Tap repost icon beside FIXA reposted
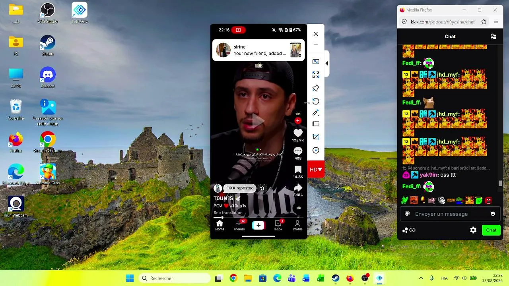509x286 pixels. click(262, 188)
